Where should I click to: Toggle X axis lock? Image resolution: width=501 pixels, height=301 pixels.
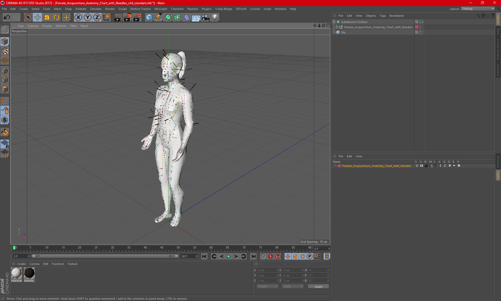tap(78, 18)
